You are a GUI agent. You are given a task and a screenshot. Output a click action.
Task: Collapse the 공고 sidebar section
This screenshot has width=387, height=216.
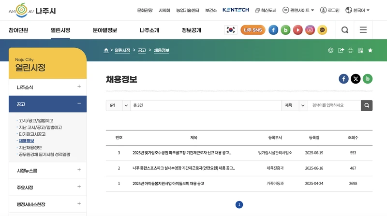[x=47, y=104]
